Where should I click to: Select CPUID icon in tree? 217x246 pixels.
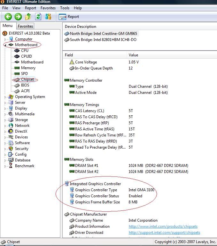[17, 56]
